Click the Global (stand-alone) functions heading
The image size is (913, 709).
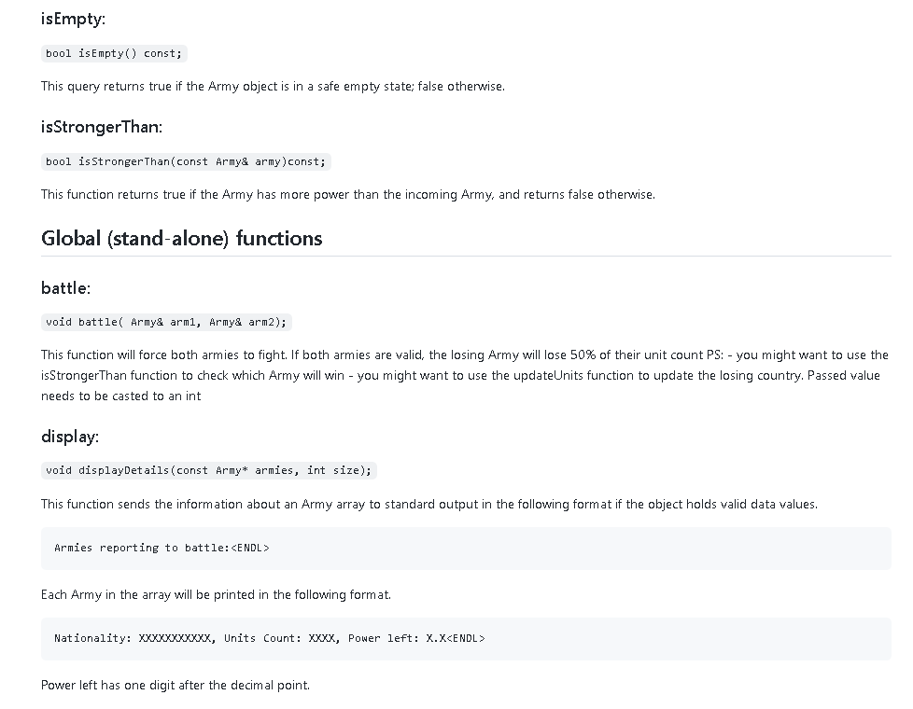pos(181,238)
